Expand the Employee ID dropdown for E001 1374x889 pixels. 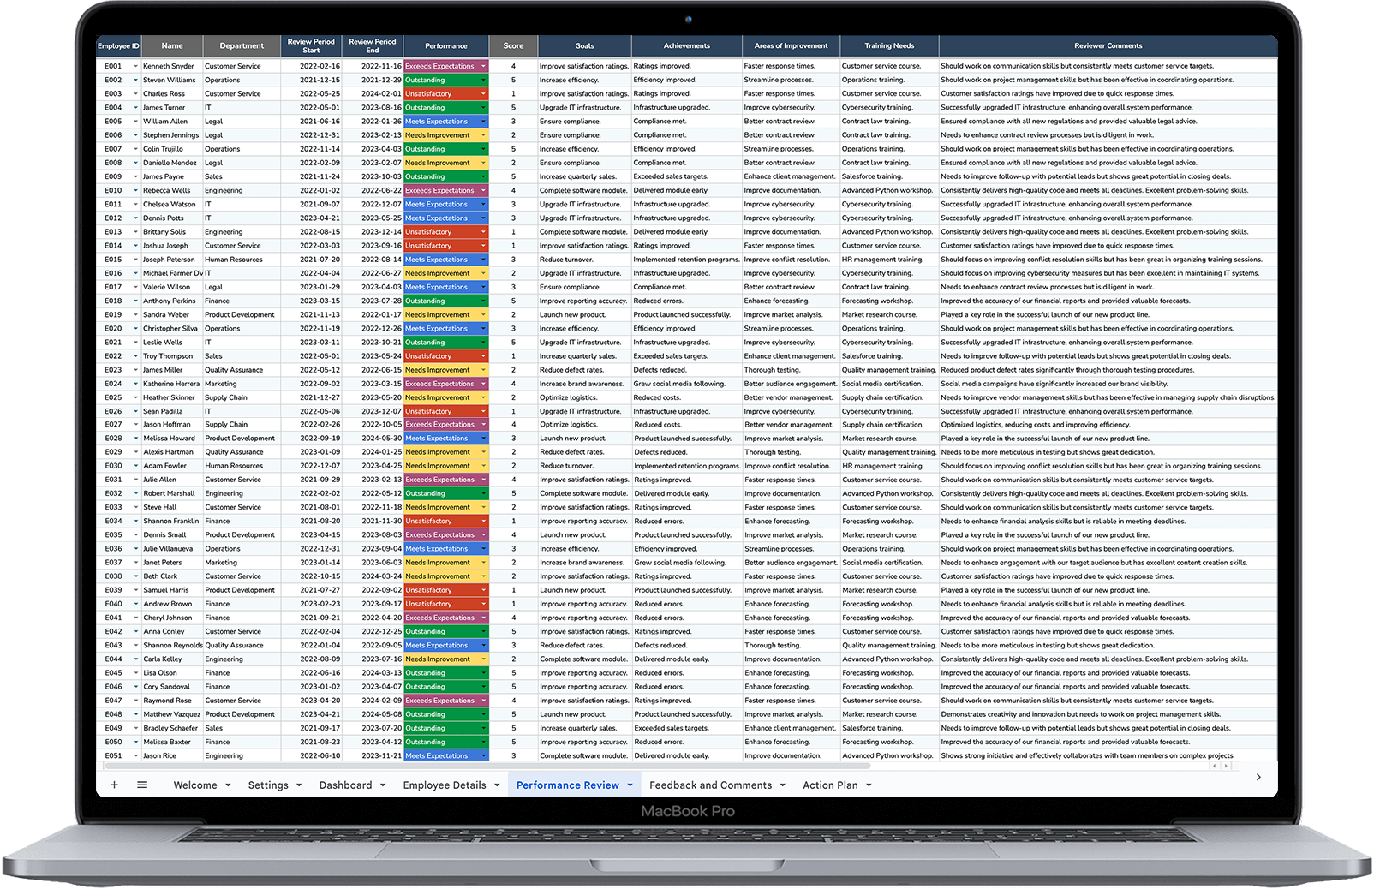tap(137, 65)
